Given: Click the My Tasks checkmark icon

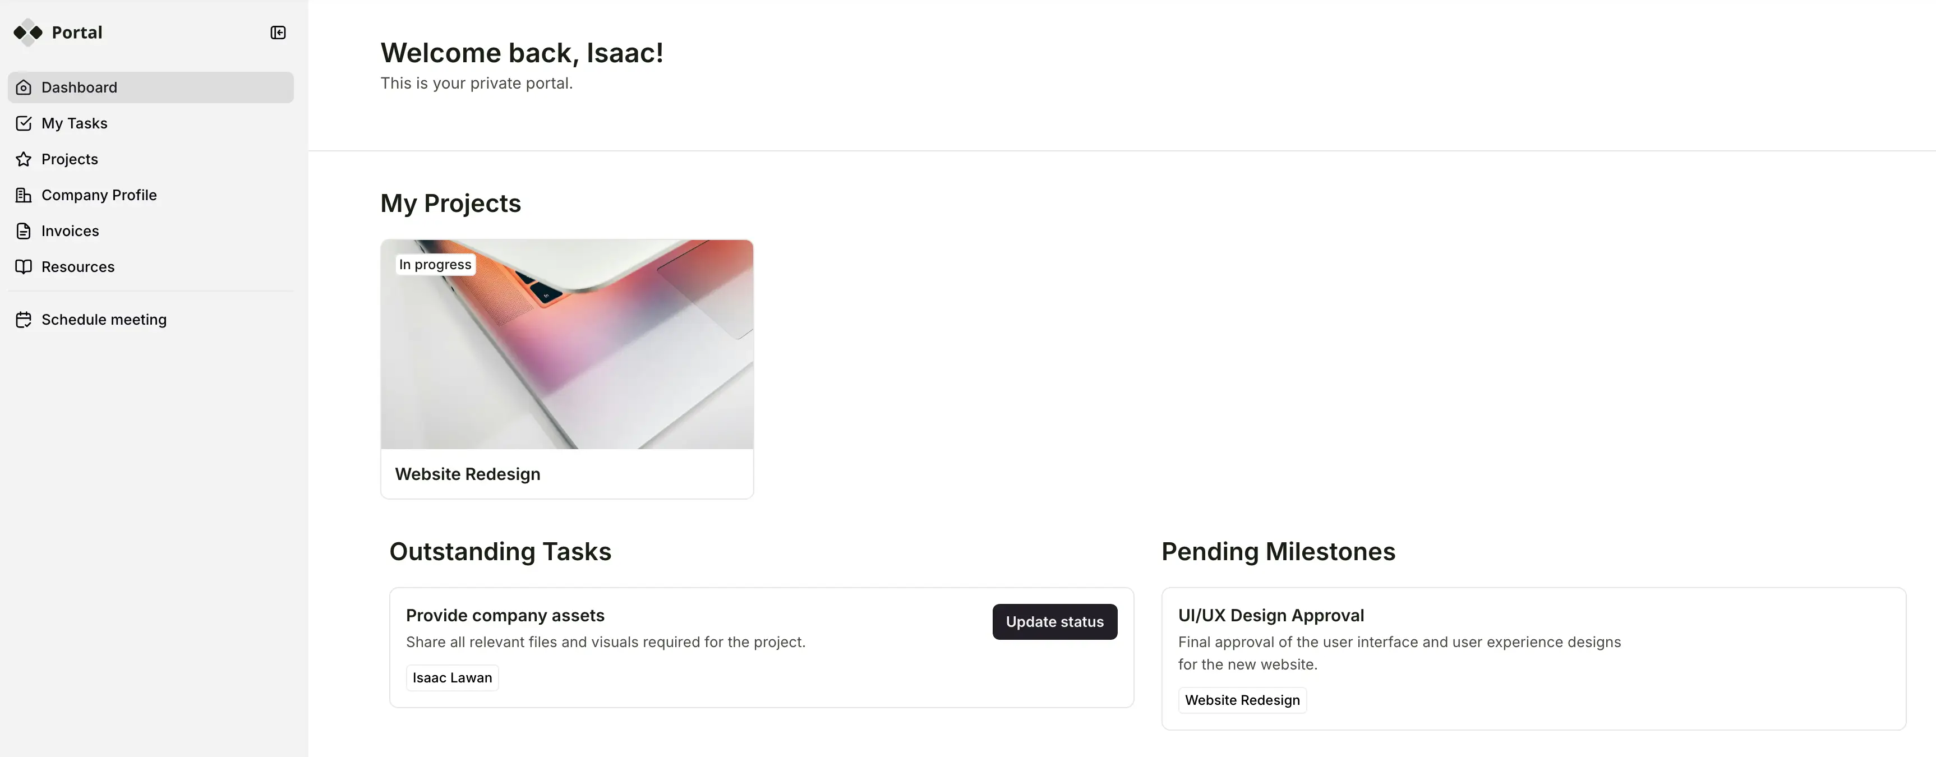Looking at the screenshot, I should (x=24, y=123).
